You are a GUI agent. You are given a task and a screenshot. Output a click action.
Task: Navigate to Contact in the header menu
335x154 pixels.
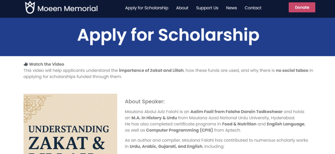click(253, 8)
